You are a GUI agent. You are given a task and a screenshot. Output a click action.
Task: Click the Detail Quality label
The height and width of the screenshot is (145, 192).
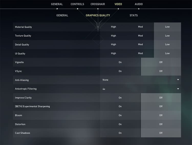pyautogui.click(x=22, y=45)
